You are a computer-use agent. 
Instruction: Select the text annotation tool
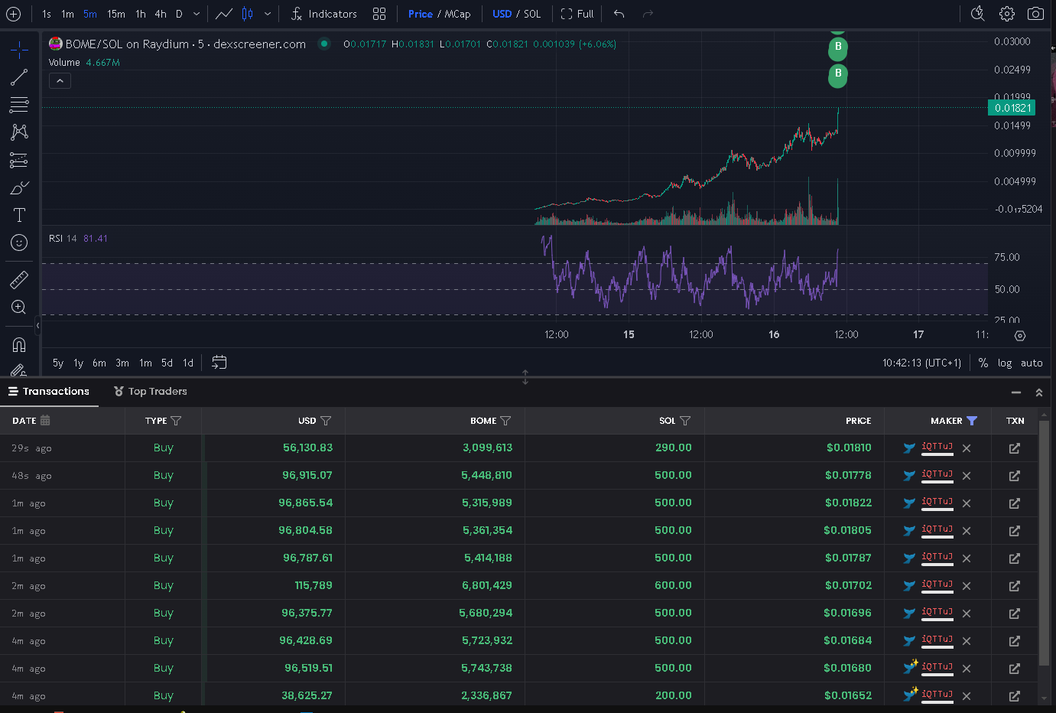19,215
